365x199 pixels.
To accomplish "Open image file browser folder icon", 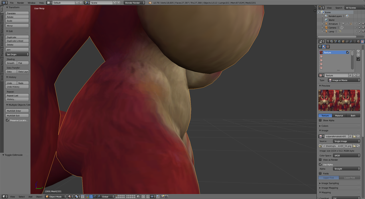I will (x=354, y=146).
